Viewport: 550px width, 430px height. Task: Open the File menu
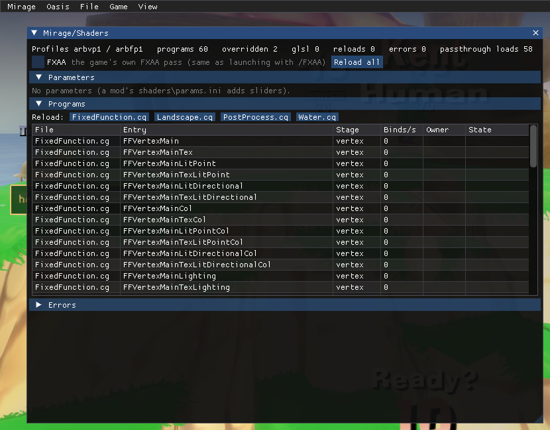tap(89, 7)
